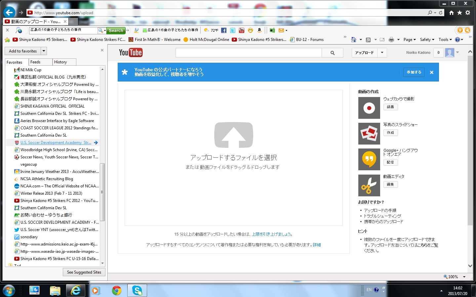Open favorite NCSA Athletic Recruiting Blog
Viewport: 476px width, 297px height.
(x=47, y=179)
